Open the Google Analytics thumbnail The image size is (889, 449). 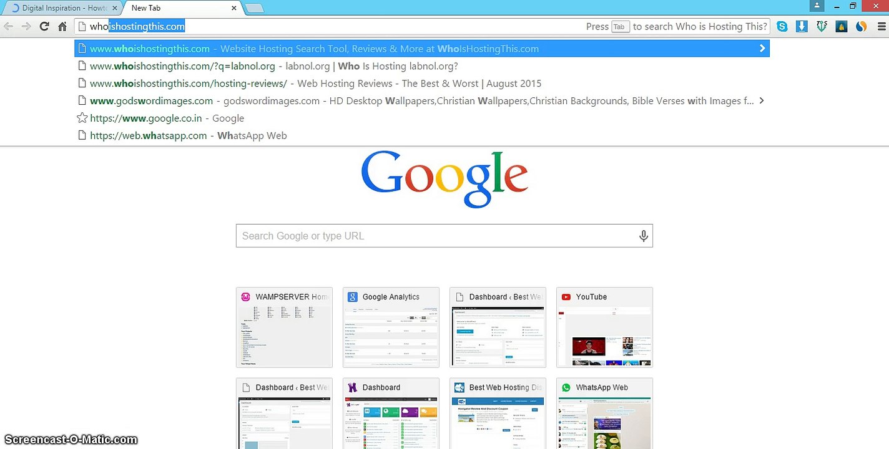[x=391, y=327]
